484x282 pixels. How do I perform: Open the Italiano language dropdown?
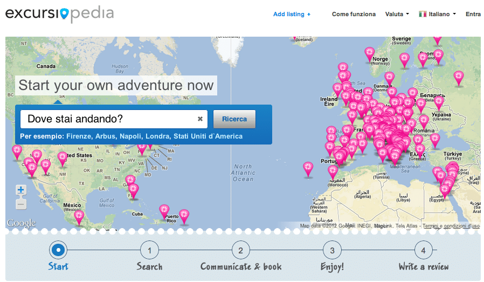[x=438, y=14]
